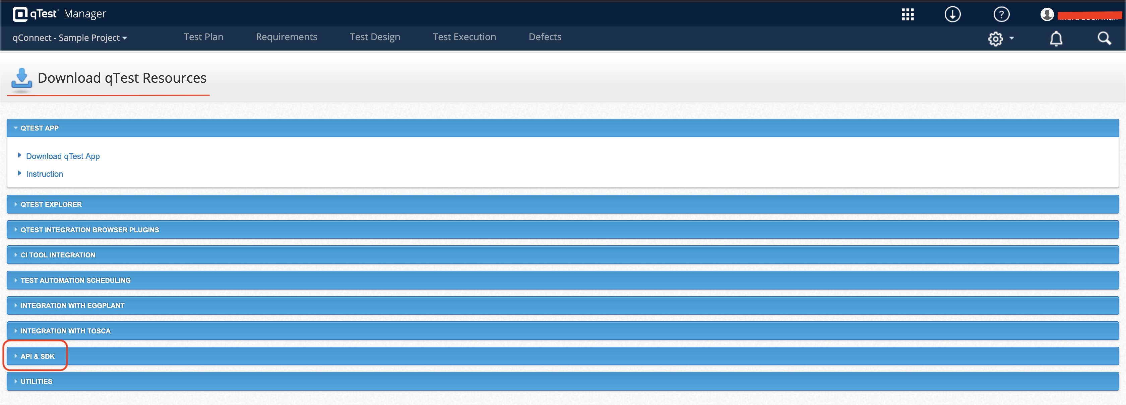Click the notifications bell icon

(1056, 38)
